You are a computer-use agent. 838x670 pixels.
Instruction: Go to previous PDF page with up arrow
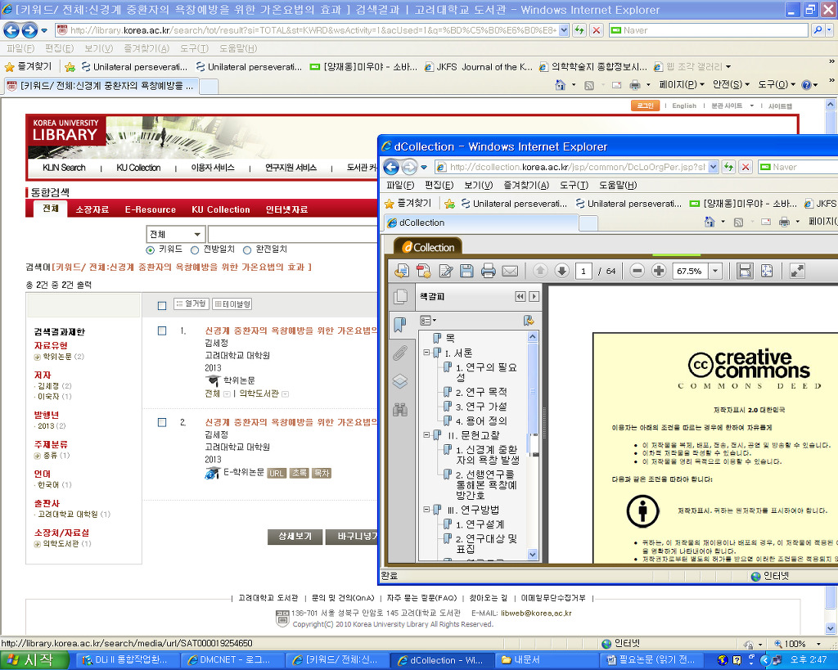(540, 271)
